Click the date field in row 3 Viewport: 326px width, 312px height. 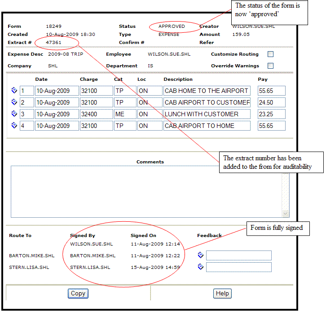click(x=57, y=114)
